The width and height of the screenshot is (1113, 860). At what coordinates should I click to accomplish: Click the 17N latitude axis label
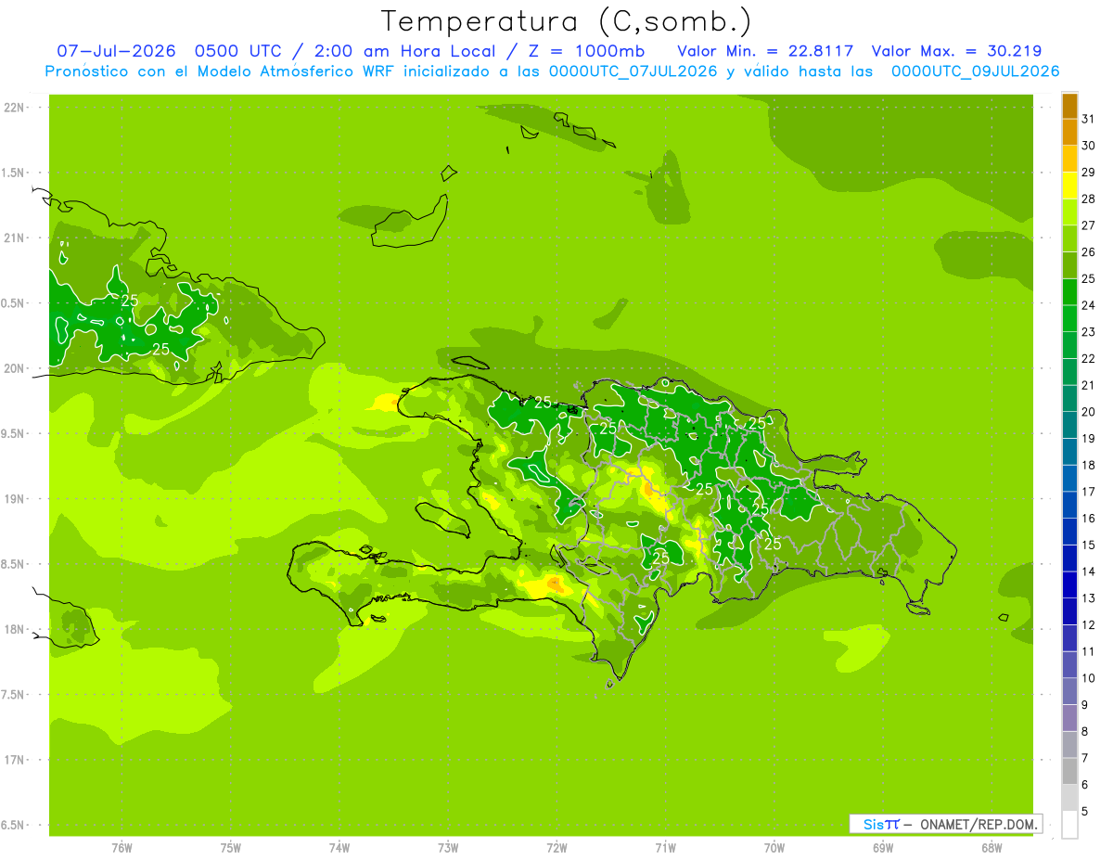pyautogui.click(x=15, y=760)
